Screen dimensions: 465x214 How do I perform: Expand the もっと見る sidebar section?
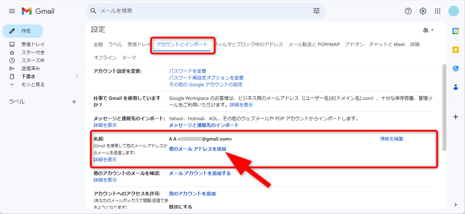click(x=33, y=84)
